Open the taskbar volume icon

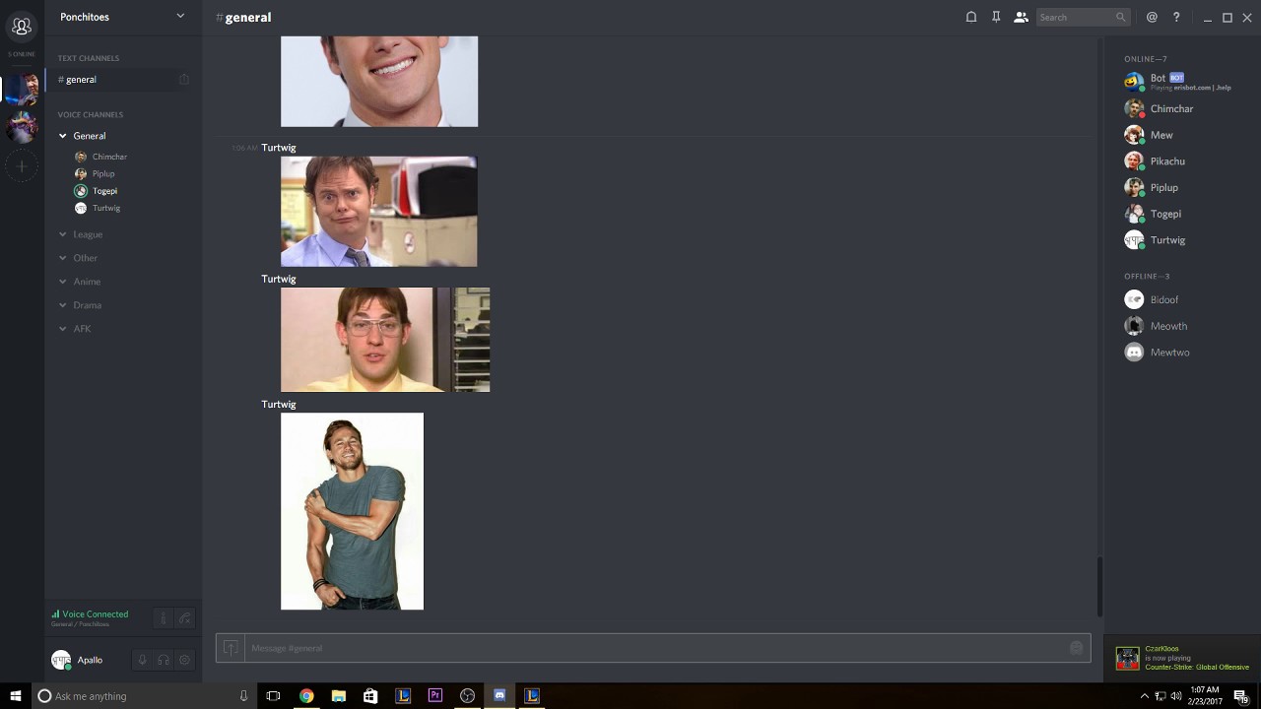point(1175,696)
